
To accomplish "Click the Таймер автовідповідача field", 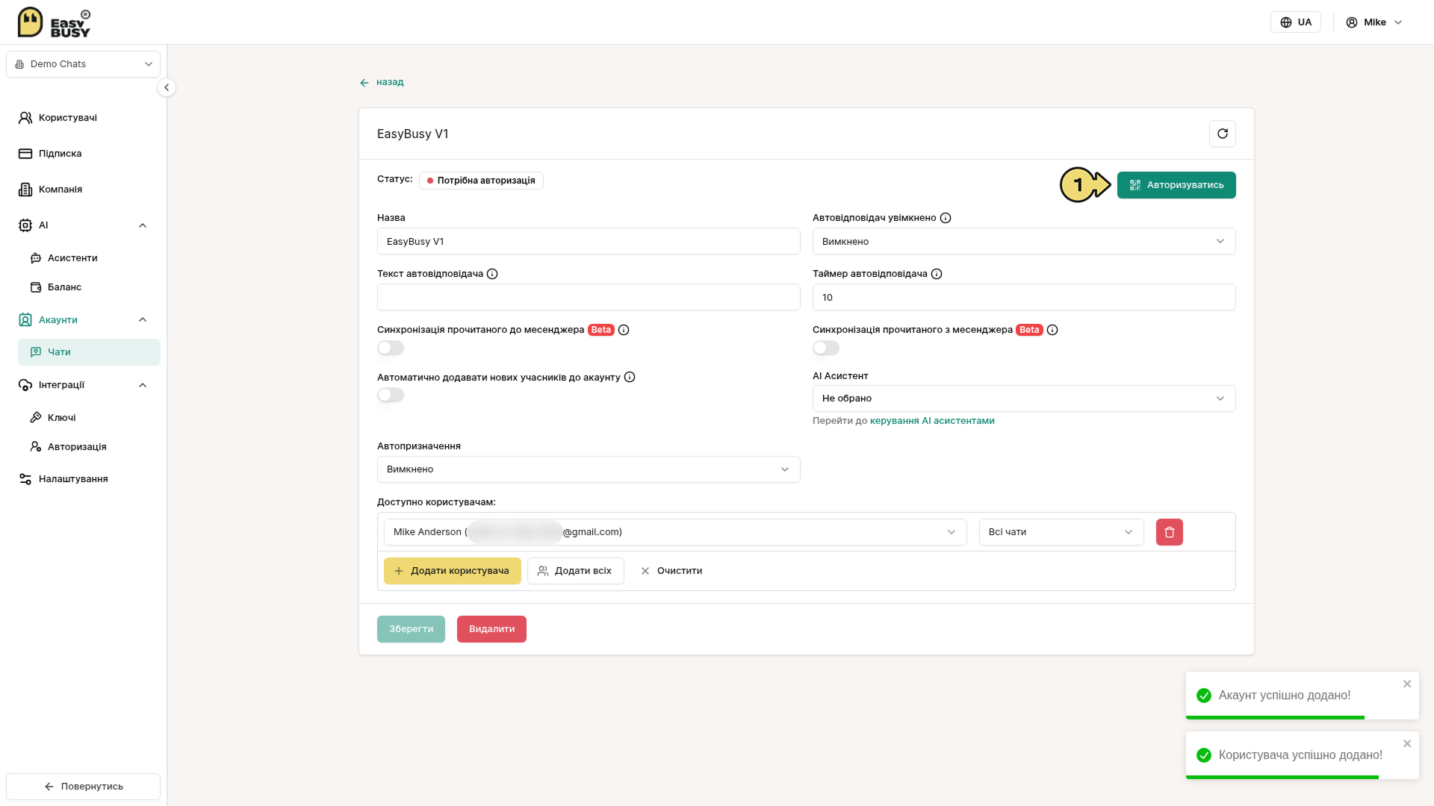I will [1024, 297].
